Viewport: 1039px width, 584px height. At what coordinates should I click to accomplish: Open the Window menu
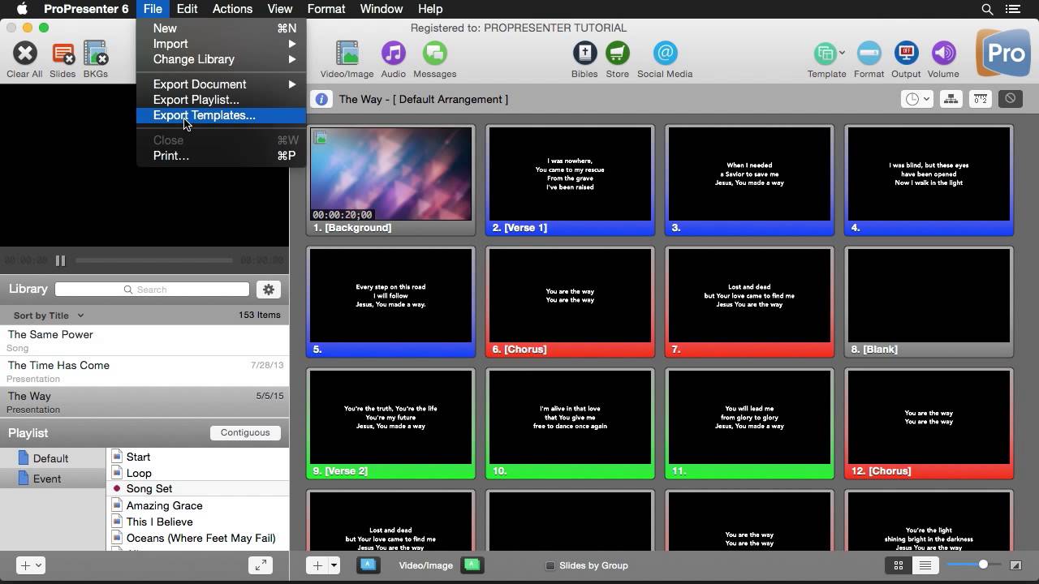382,9
